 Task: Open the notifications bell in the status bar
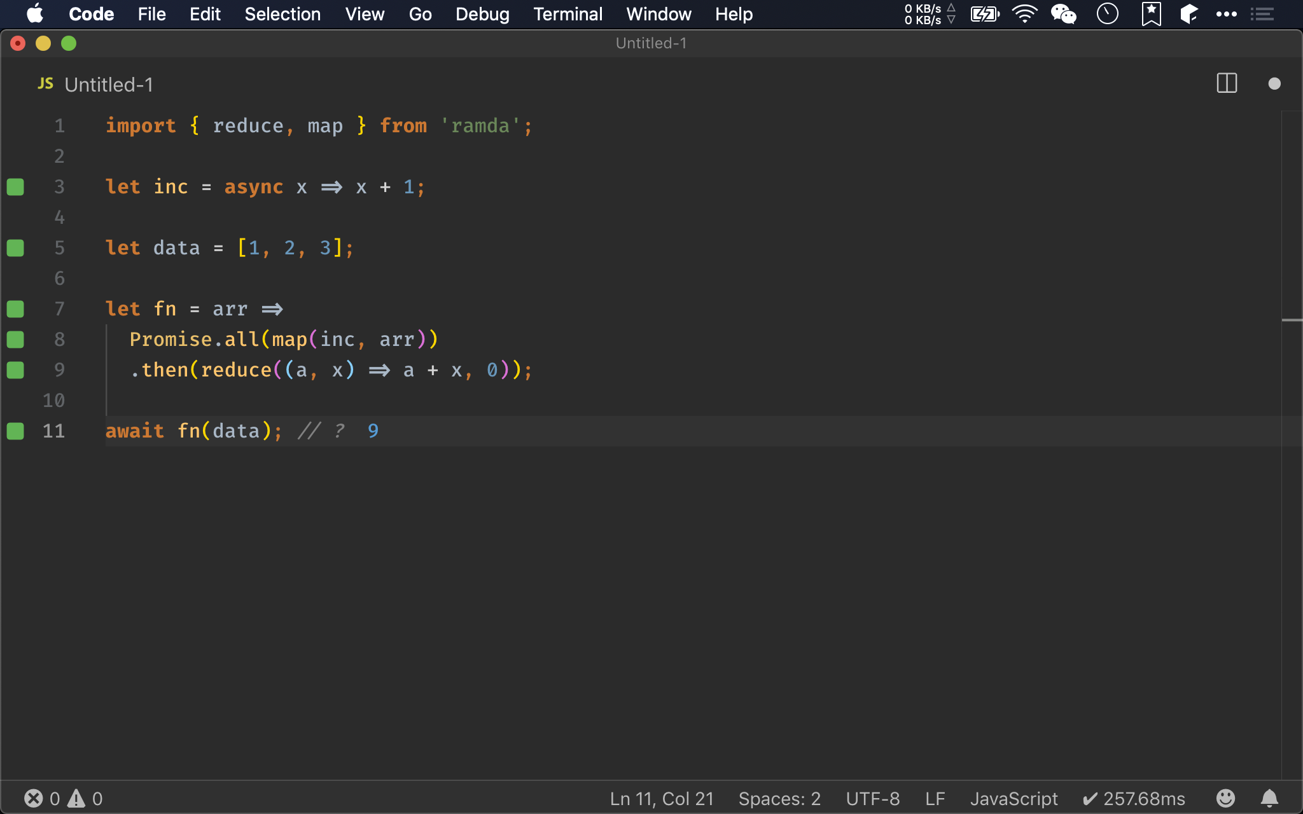pyautogui.click(x=1269, y=798)
